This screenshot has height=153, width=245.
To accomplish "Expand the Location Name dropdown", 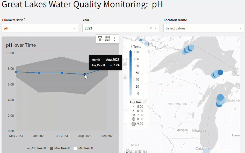I will [x=240, y=28].
